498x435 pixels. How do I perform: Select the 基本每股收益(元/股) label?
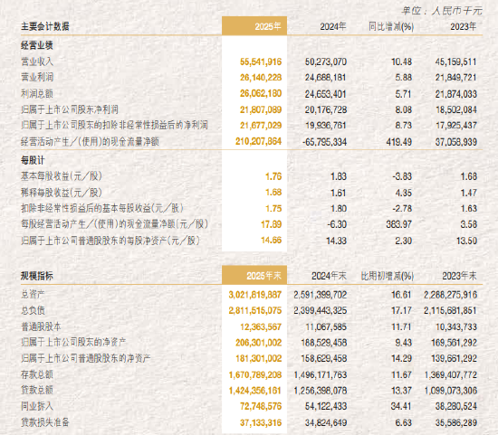point(62,176)
